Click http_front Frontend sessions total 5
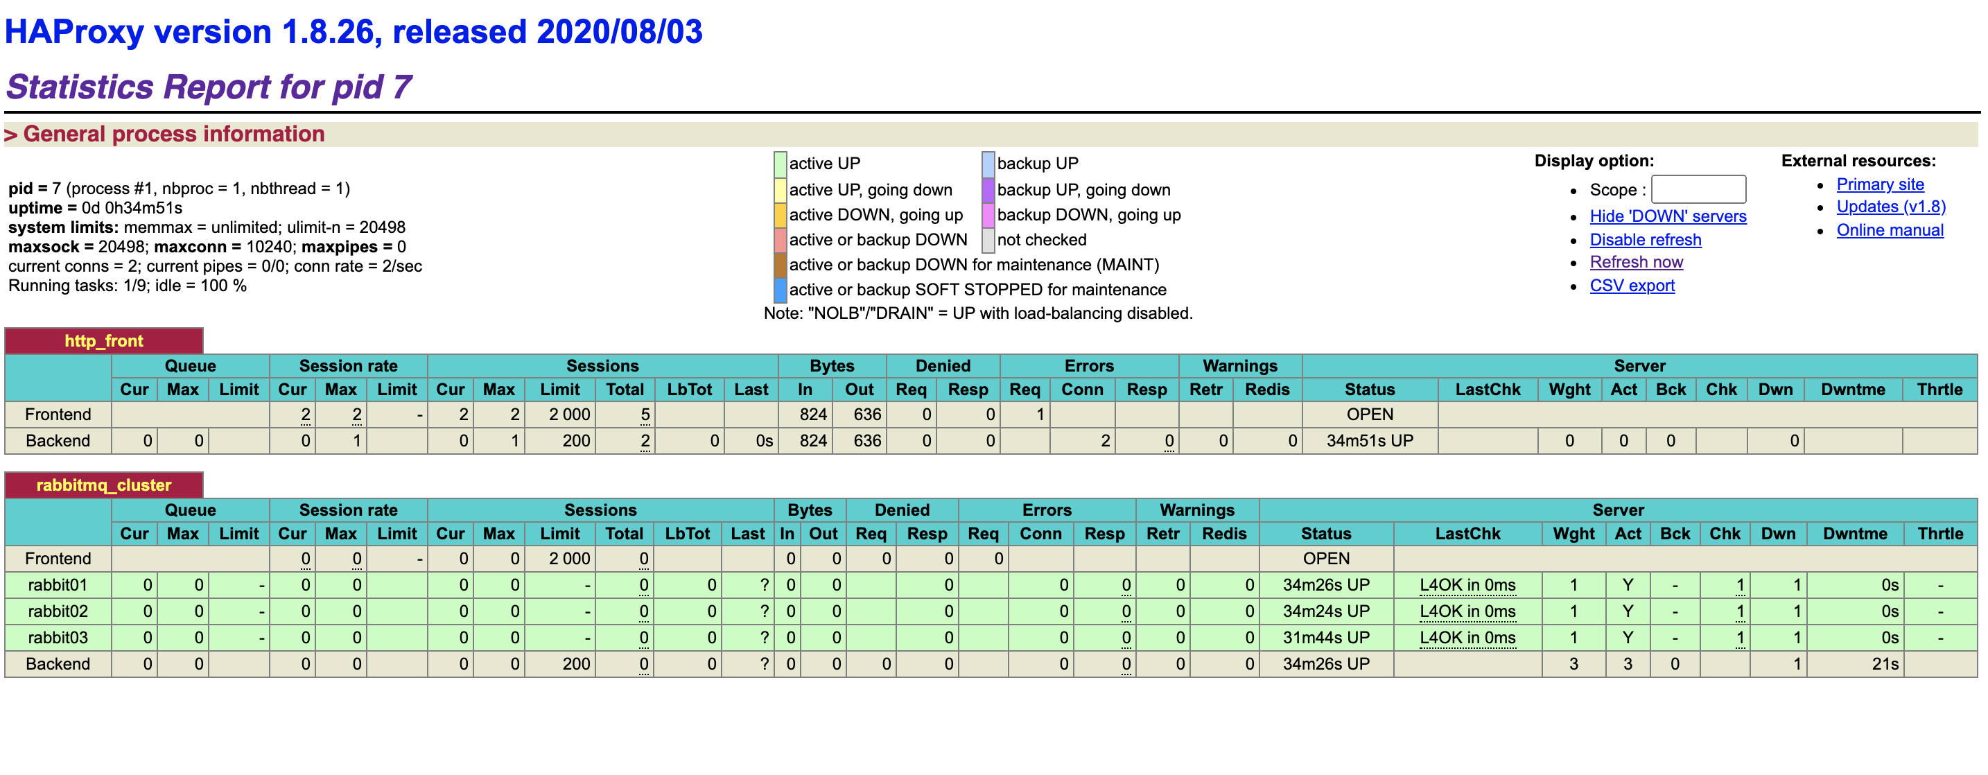 pyautogui.click(x=645, y=415)
